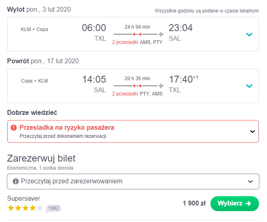This screenshot has width=267, height=222.
Task: Click the KLM + Copa airline label
Action: [x=34, y=29]
